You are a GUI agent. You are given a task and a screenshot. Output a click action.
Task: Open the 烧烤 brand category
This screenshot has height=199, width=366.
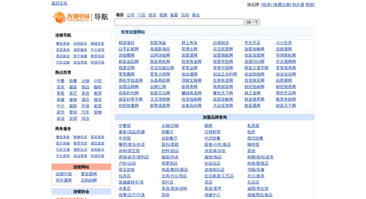coord(209,126)
